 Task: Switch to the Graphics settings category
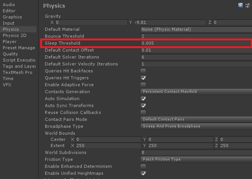[x=12, y=17]
